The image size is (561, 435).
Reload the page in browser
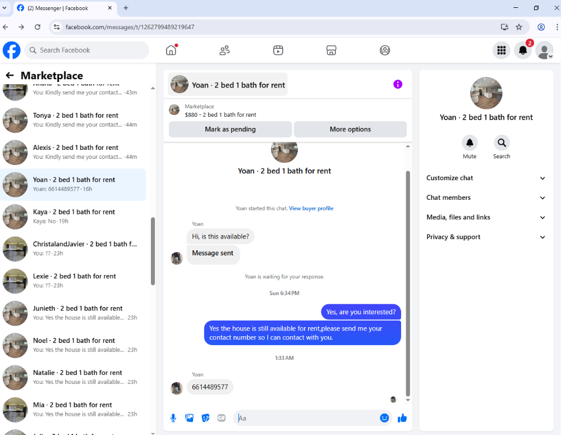point(37,27)
